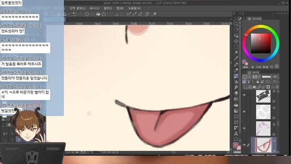Viewport: 291px width, 164px height.
Task: Toggle Snap to Grid in the command bar
Action: [x=140, y=14]
